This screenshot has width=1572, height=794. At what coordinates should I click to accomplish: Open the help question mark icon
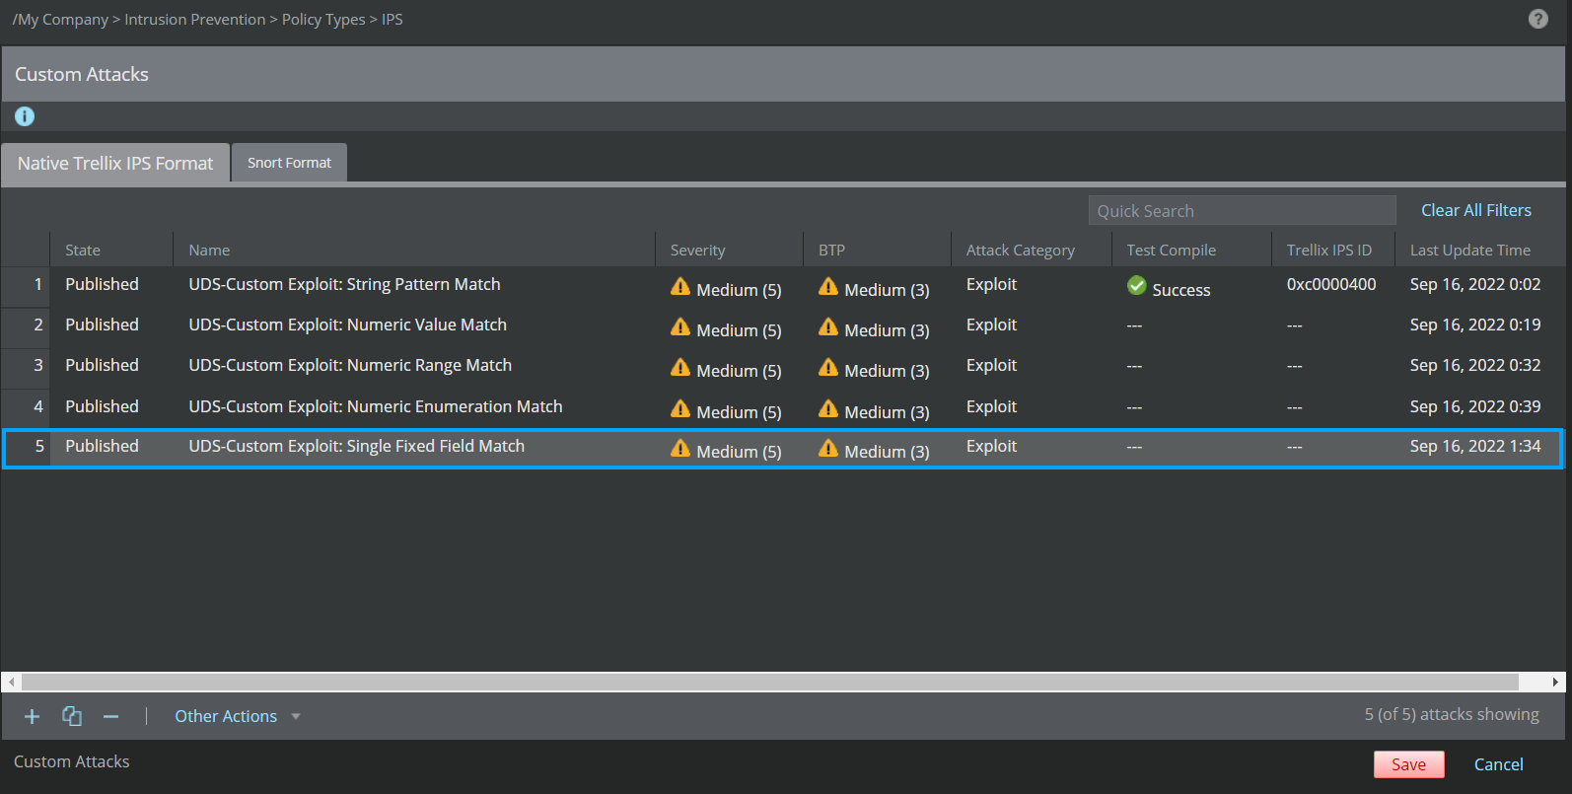pos(1537,19)
